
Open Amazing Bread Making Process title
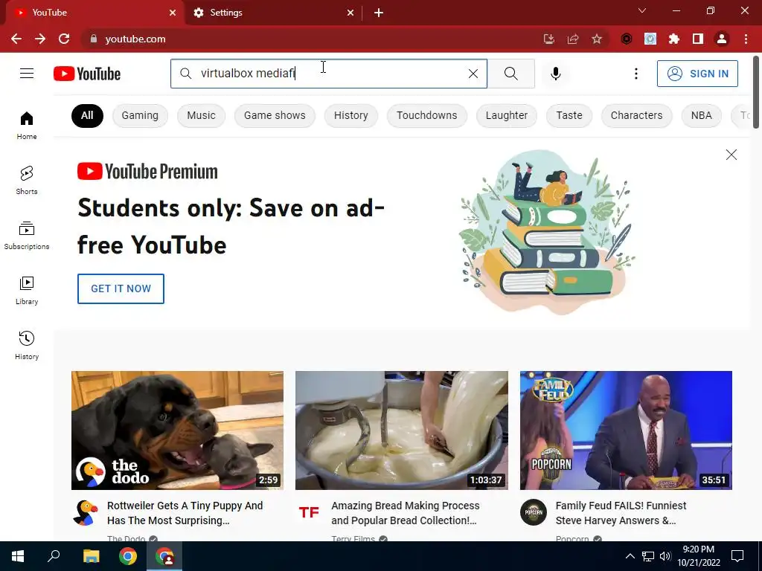pyautogui.click(x=406, y=513)
